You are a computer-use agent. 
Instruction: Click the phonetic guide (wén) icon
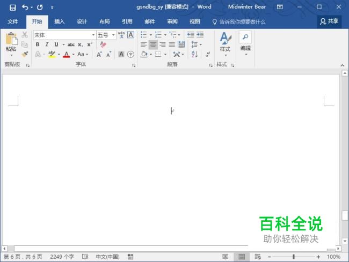(x=121, y=35)
